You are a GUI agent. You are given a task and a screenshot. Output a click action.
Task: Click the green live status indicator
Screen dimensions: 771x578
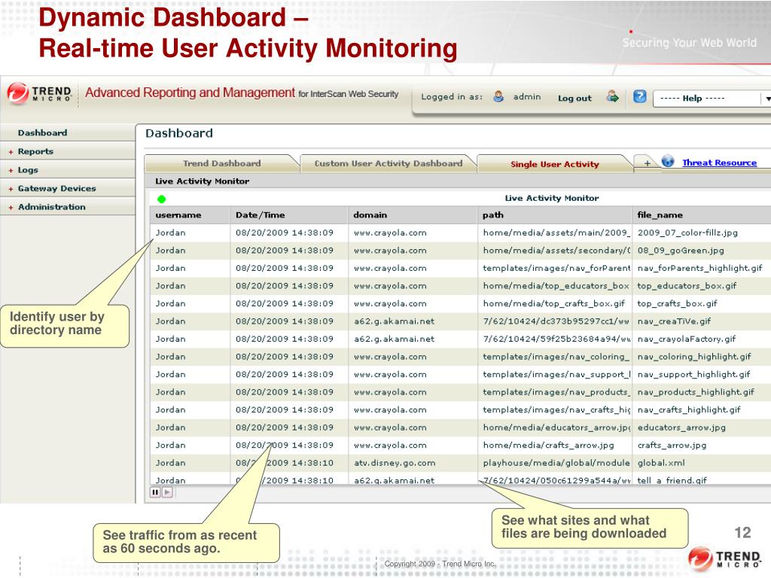[161, 199]
